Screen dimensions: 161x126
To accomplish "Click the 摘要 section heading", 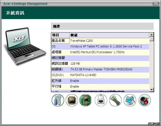I will (56, 26).
